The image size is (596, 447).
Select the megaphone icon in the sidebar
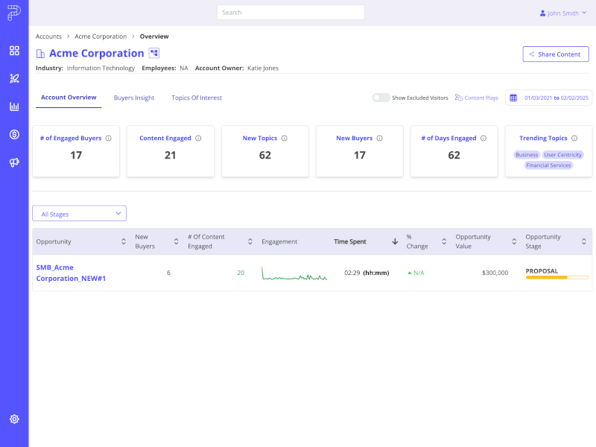[x=14, y=162]
